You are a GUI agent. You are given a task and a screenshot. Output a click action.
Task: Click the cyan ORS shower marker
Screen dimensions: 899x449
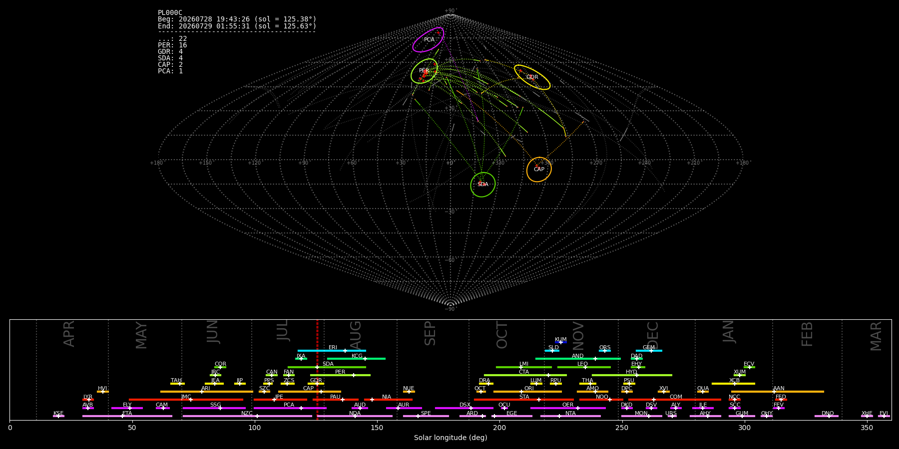(x=605, y=351)
